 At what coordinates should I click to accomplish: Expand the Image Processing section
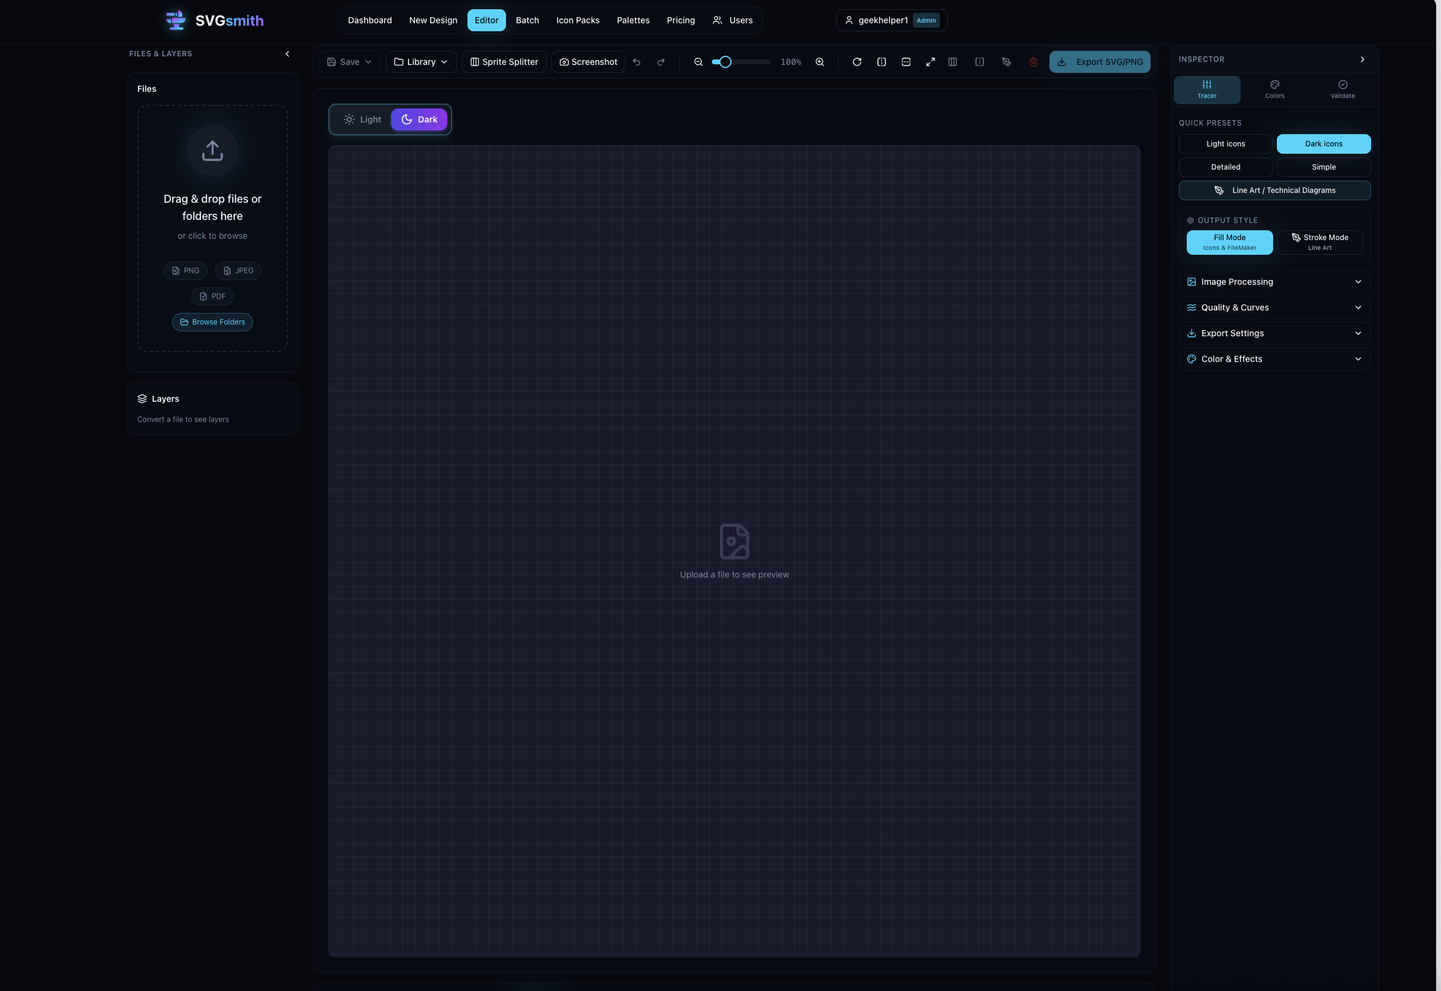tap(1274, 282)
